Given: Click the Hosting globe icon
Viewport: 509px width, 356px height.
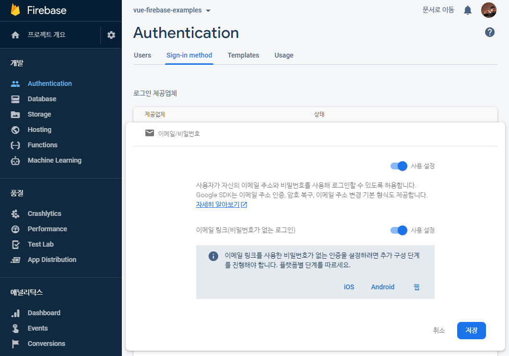Looking at the screenshot, I should point(15,130).
